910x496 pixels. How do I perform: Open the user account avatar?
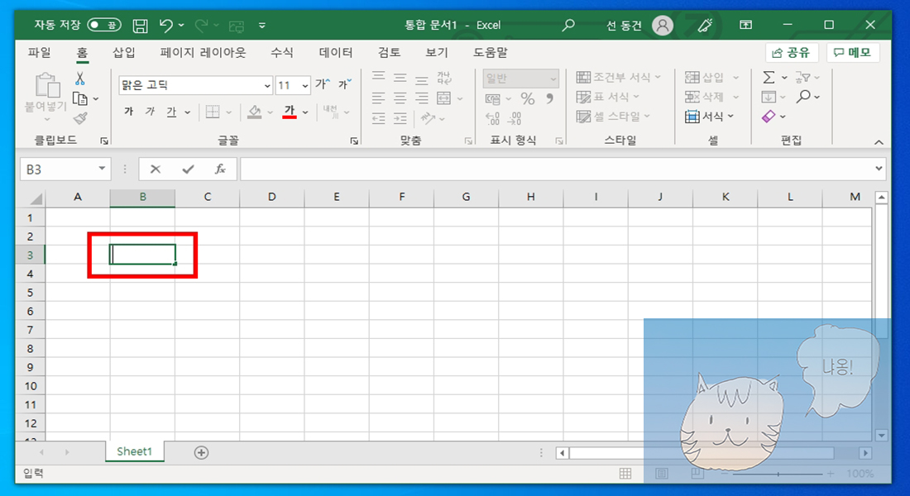click(x=662, y=25)
